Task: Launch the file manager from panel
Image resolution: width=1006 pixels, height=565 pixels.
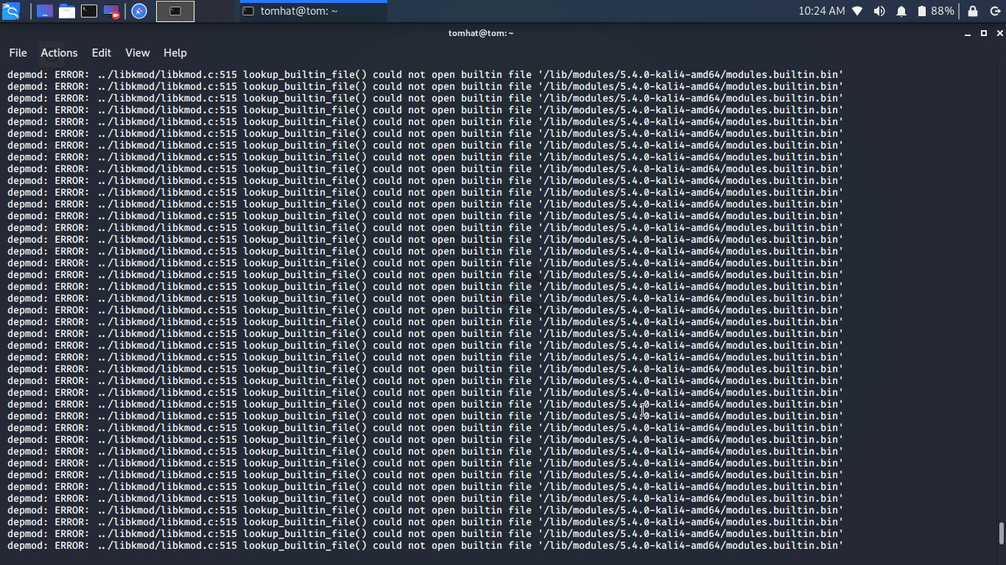Action: [67, 11]
